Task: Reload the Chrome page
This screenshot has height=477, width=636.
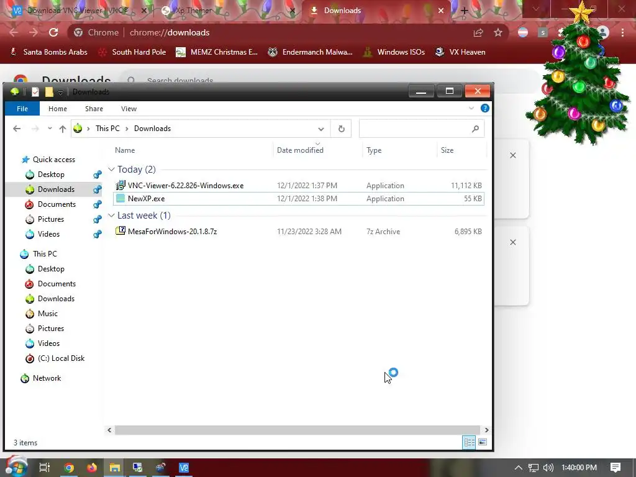Action: coord(53,32)
